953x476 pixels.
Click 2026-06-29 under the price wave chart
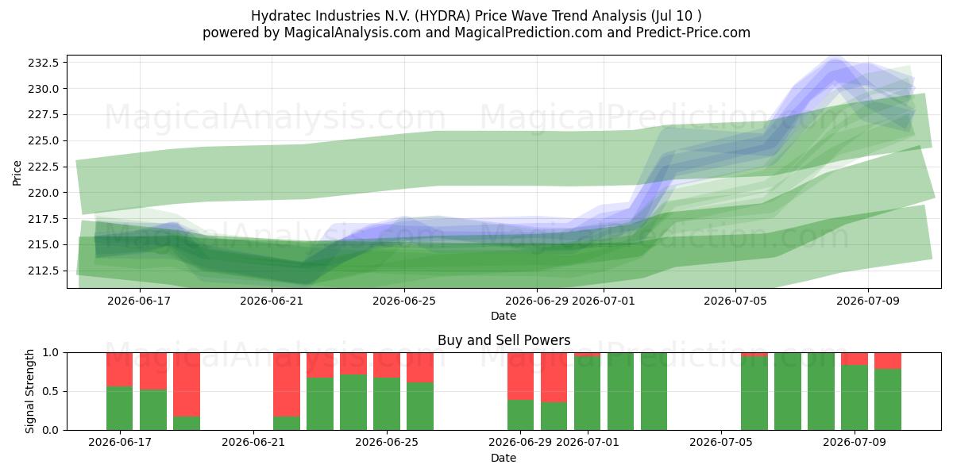point(537,301)
